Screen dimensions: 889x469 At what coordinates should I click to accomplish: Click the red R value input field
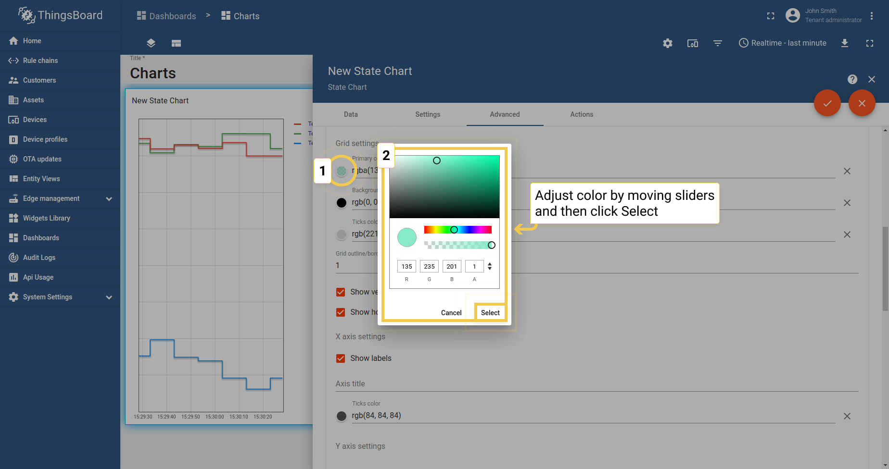click(x=406, y=266)
